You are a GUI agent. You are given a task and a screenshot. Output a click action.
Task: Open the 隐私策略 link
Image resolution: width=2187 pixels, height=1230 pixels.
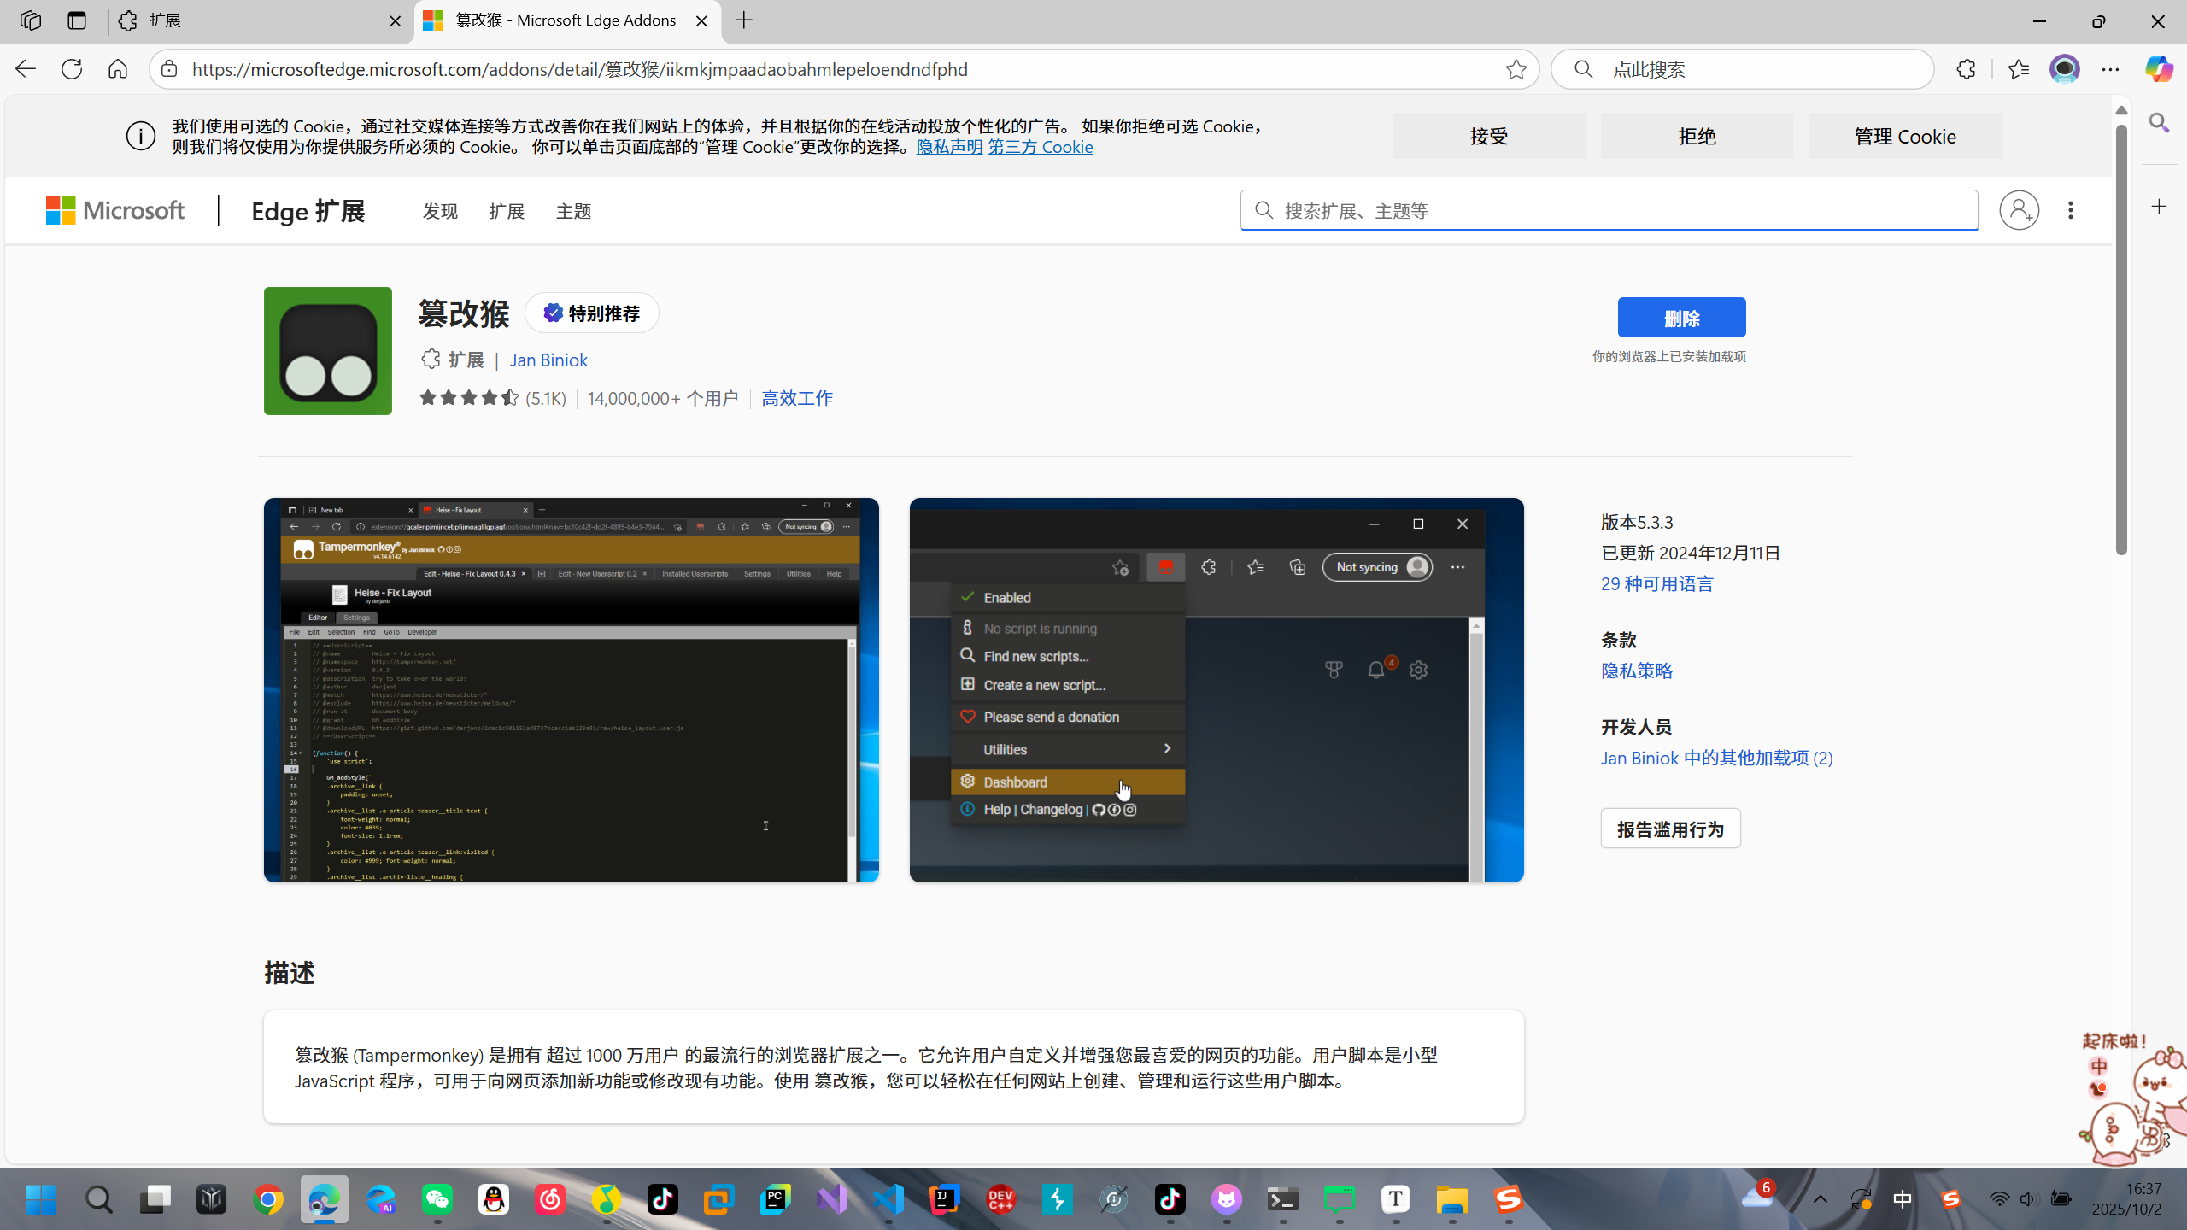click(1636, 671)
